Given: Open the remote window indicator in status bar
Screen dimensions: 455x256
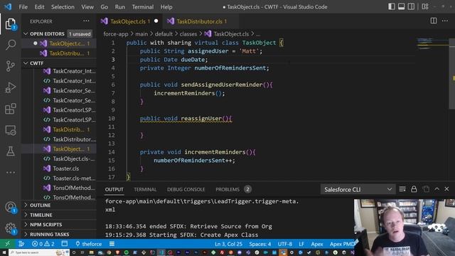Looking at the screenshot, I should 8,244.
